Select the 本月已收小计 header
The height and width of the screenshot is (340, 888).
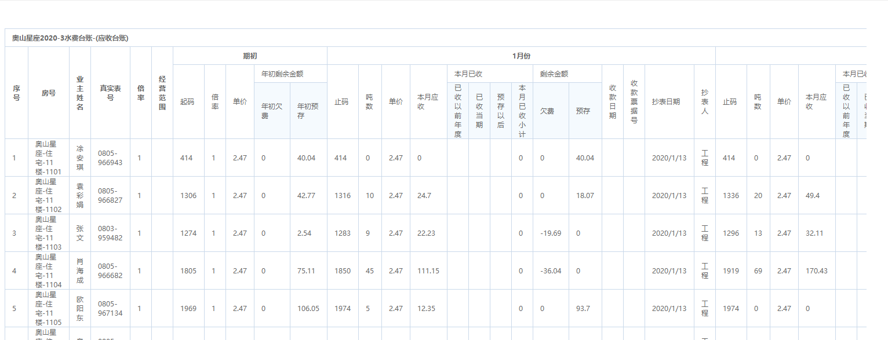pyautogui.click(x=522, y=110)
